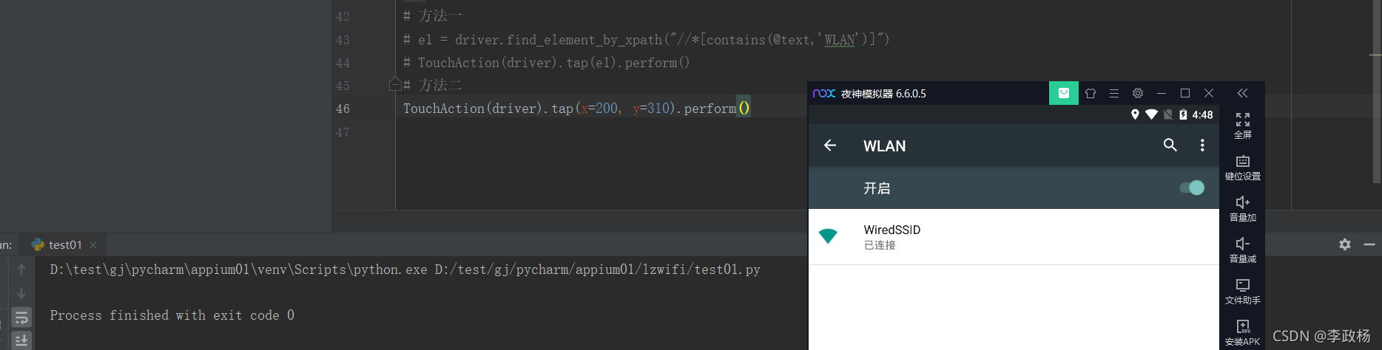Screen dimensions: 1382x350
Task: Click install APK (安装APK) icon
Action: 1242,332
